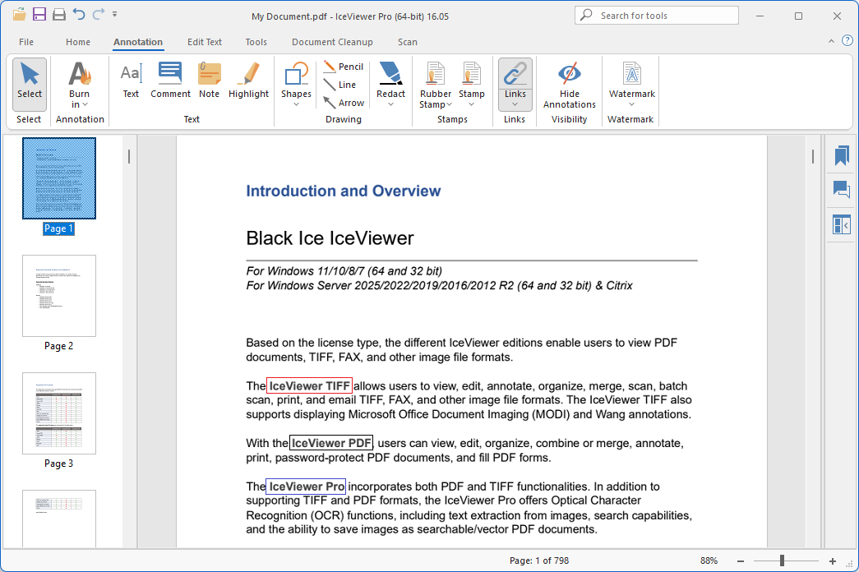Select the Line drawing tool
Screen dimensions: 859x572
(x=340, y=85)
